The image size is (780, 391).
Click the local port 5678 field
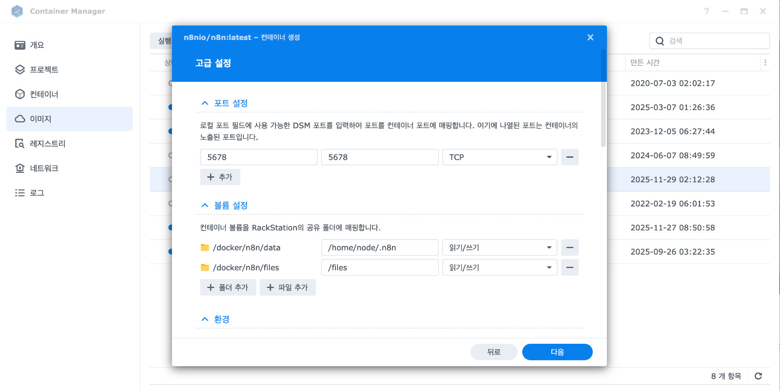[x=259, y=157]
